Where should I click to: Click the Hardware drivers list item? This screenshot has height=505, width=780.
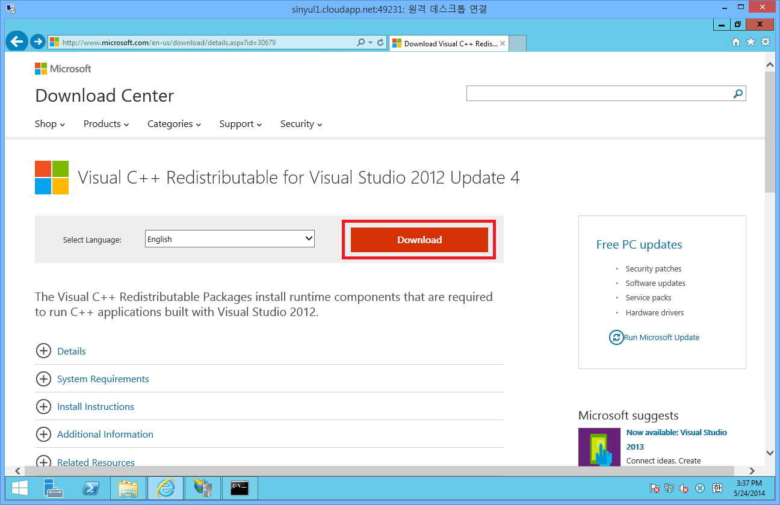tap(655, 313)
